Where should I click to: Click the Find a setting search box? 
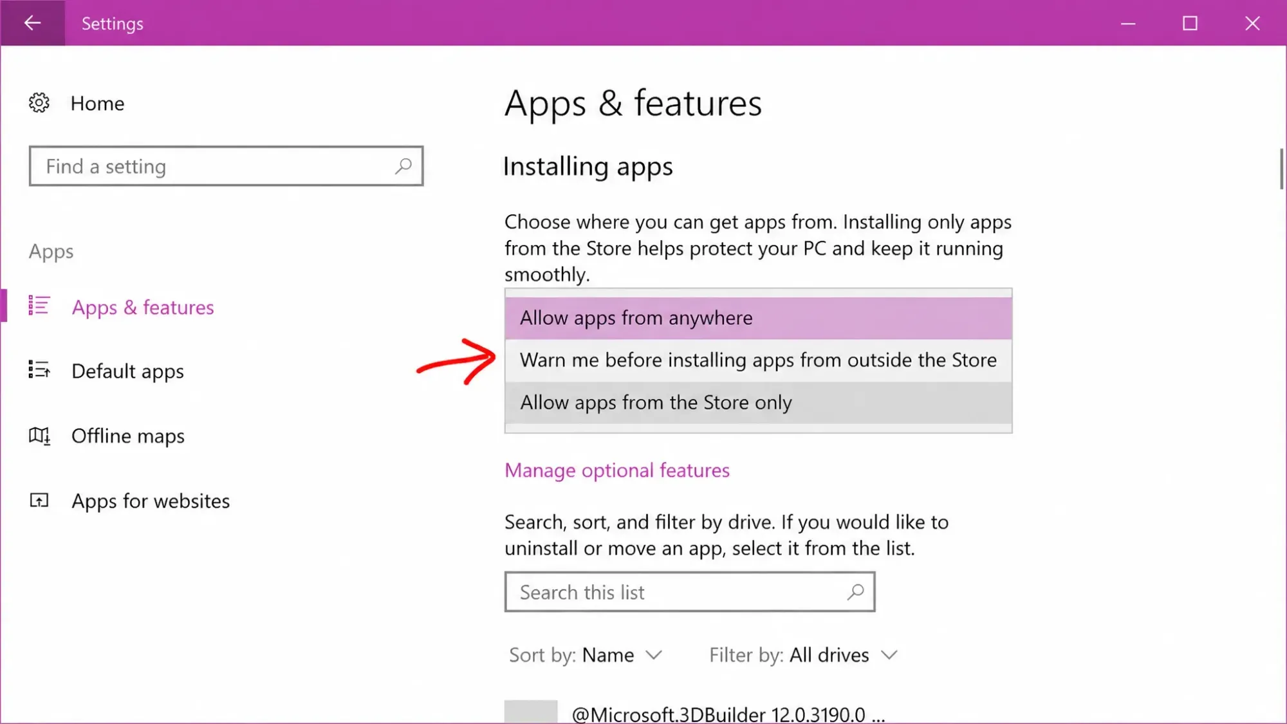click(226, 166)
